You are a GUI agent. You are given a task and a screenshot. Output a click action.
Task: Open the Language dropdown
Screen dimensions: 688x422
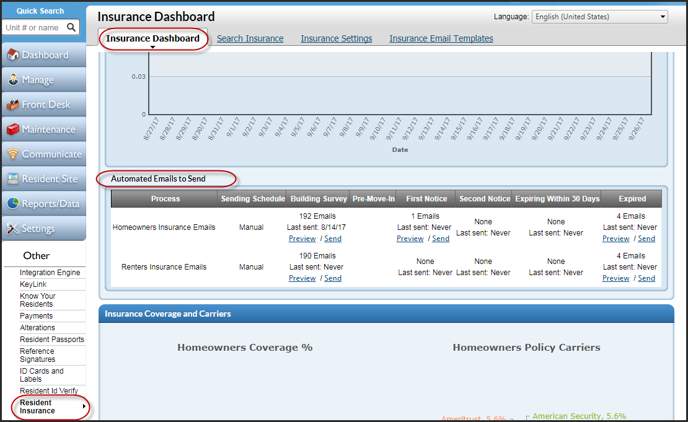(599, 17)
